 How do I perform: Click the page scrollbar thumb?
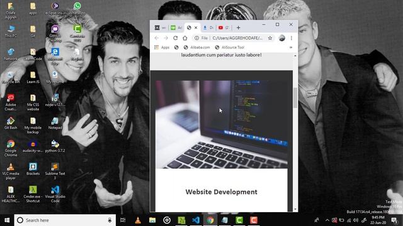295,97
